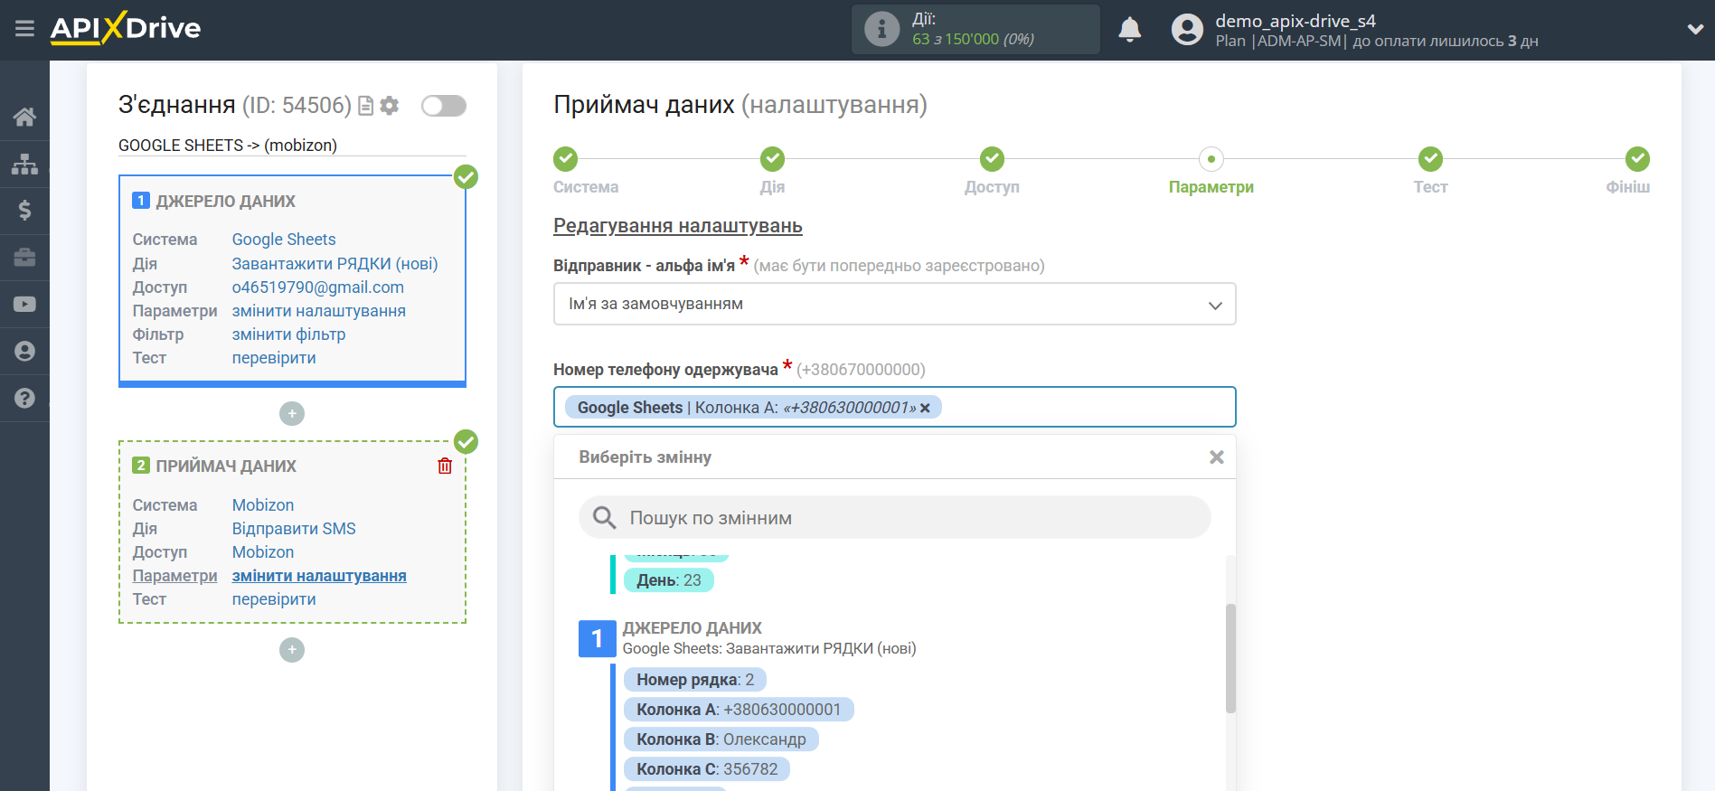This screenshot has height=791, width=1715.
Task: Click змінити фільтр link
Action: [x=288, y=334]
